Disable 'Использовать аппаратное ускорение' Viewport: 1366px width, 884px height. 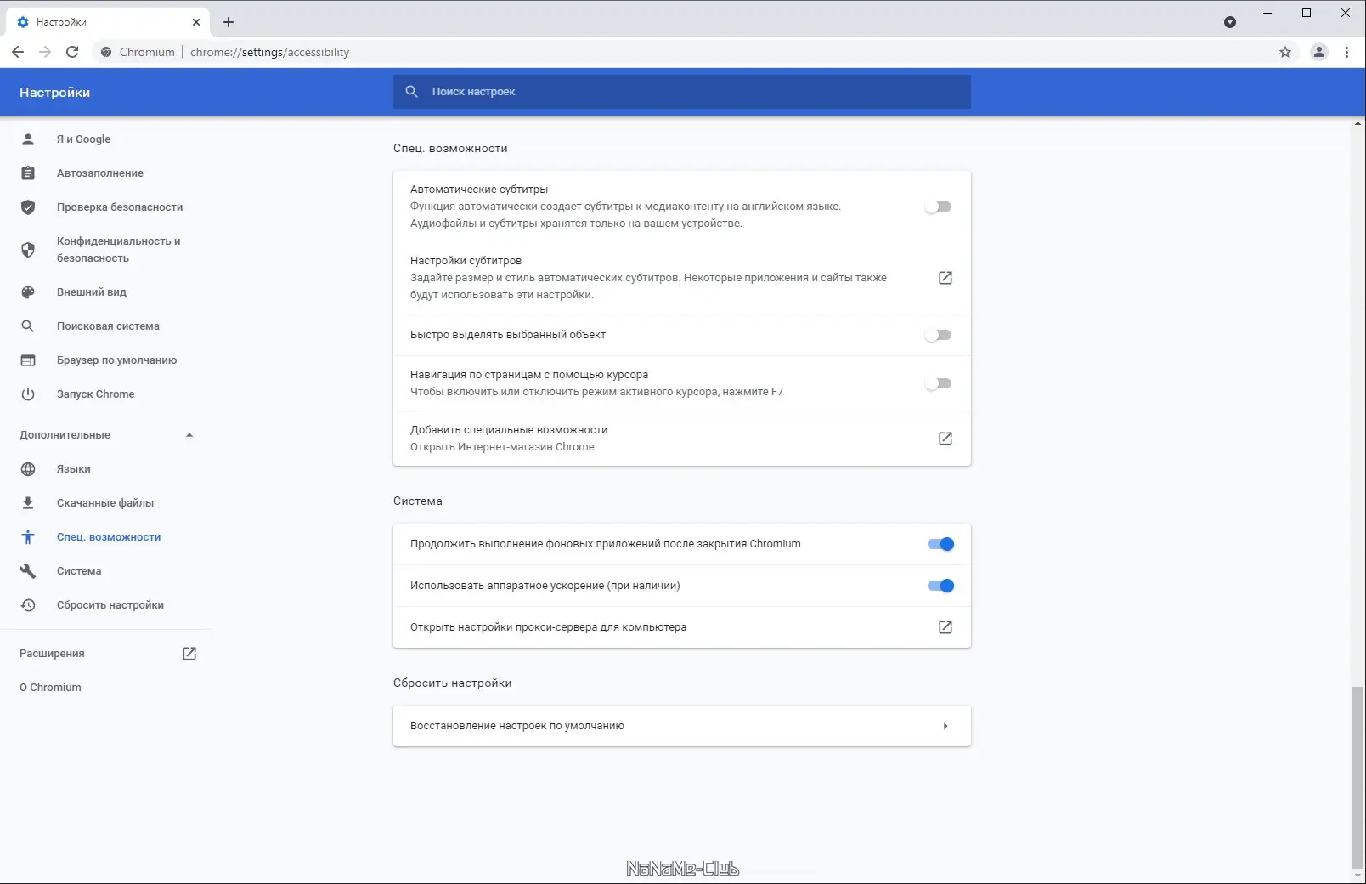click(940, 585)
